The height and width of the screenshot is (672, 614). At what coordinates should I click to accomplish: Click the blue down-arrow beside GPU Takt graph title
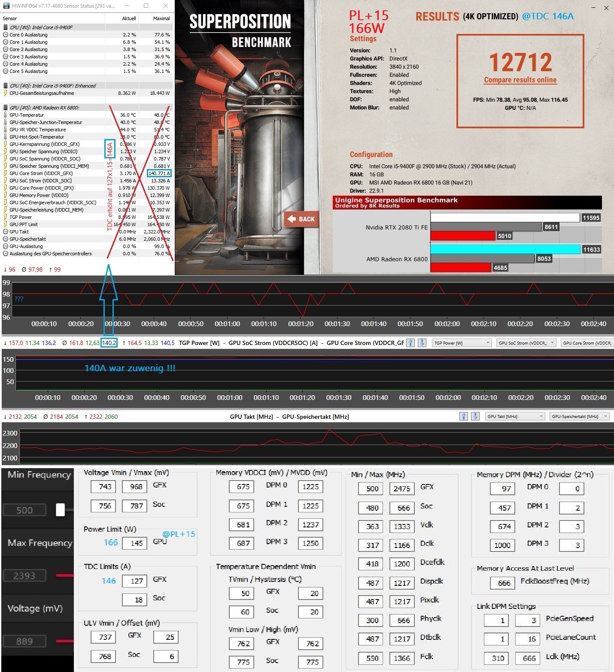click(475, 416)
